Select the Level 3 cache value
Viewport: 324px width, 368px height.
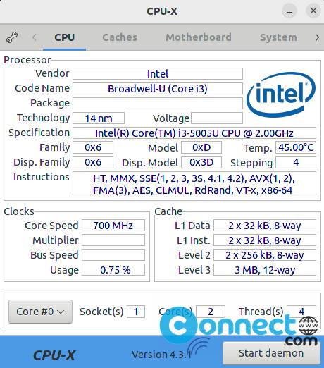coord(265,270)
